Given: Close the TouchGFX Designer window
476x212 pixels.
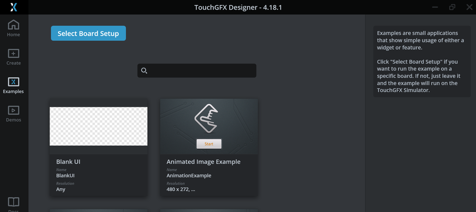Looking at the screenshot, I should pos(469,7).
